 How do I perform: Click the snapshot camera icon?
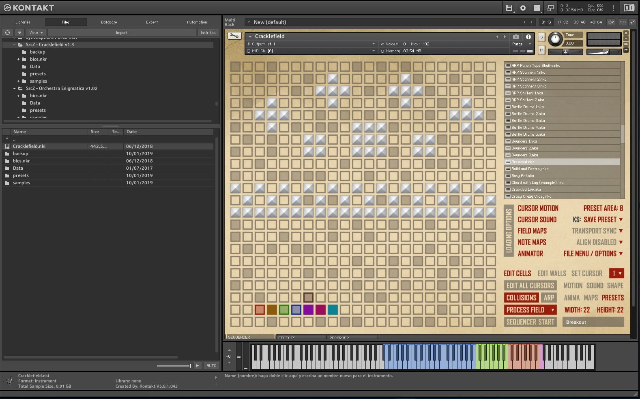[x=516, y=36]
